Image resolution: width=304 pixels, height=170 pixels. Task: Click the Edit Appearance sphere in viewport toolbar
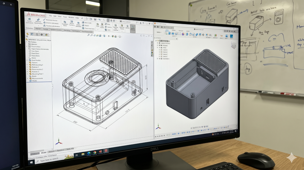(x=113, y=36)
